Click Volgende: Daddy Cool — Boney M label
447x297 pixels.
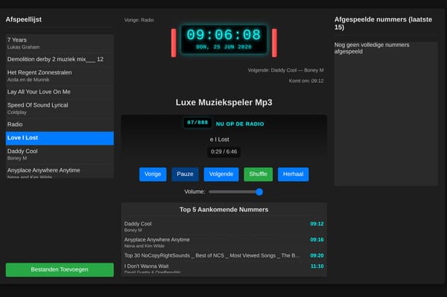(x=285, y=70)
